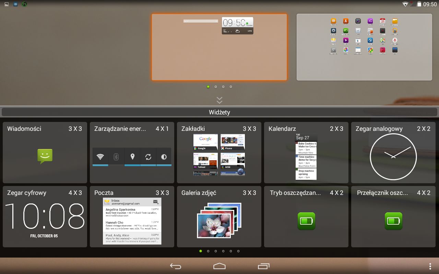This screenshot has height=274, width=439.
Task: Tap battery icon under Tryb oszczędzan... title
Action: [306, 221]
